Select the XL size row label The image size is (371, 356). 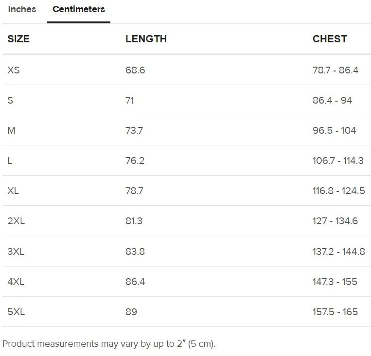coord(13,191)
